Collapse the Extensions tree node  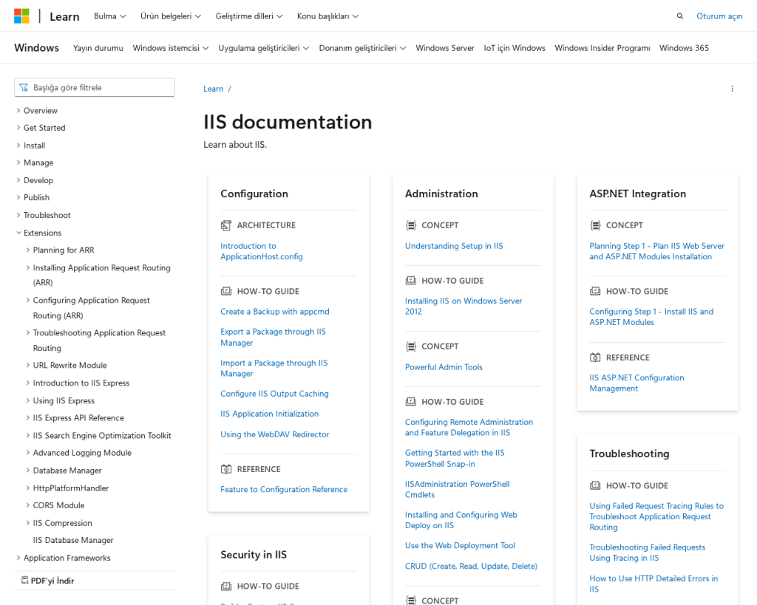click(x=18, y=233)
